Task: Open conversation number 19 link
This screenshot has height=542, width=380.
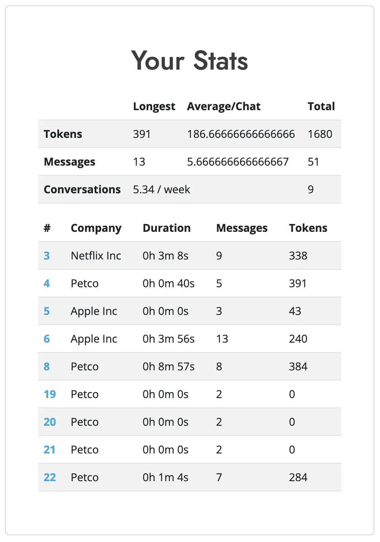Action: pos(50,394)
